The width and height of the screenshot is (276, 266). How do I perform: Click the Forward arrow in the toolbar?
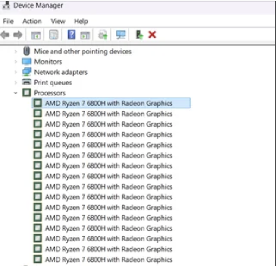pyautogui.click(x=18, y=35)
